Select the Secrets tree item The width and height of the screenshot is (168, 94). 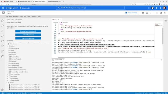click(13, 61)
